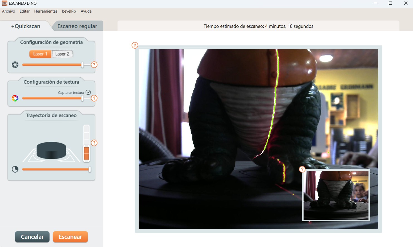Click the vertical scan height slider

86,143
